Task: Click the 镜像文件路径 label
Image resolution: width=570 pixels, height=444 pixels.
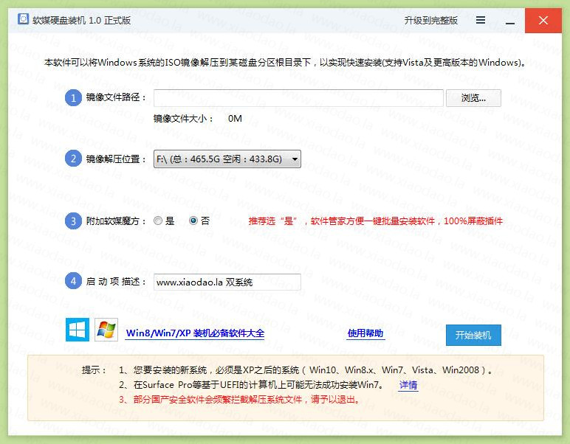Action: coord(116,97)
